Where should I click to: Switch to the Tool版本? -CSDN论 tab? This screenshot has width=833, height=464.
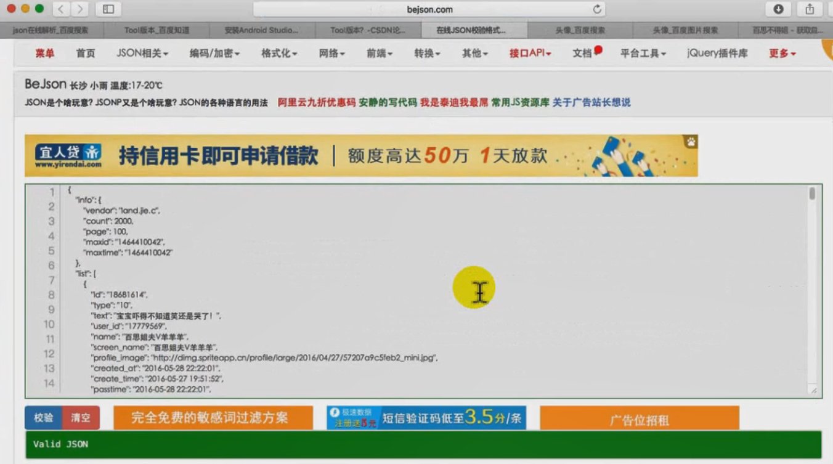click(368, 30)
